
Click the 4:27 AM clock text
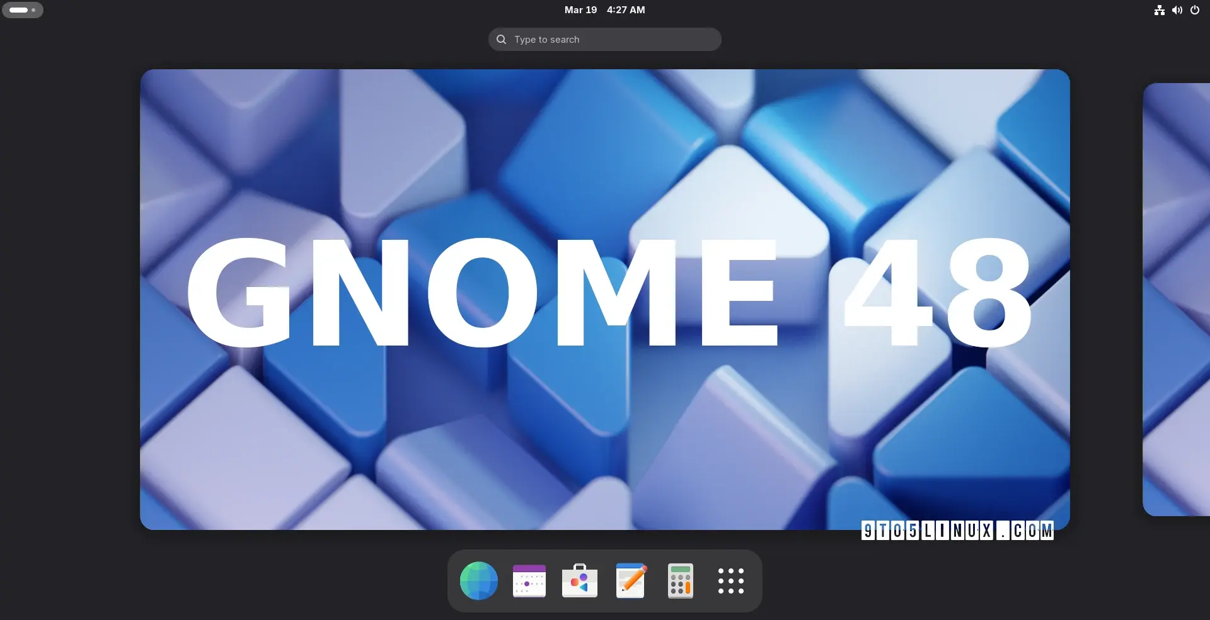[626, 10]
